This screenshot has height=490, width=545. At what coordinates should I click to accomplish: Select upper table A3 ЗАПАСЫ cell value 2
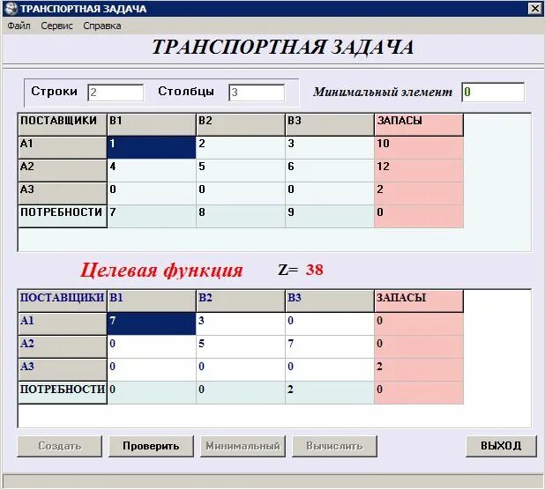click(x=419, y=193)
